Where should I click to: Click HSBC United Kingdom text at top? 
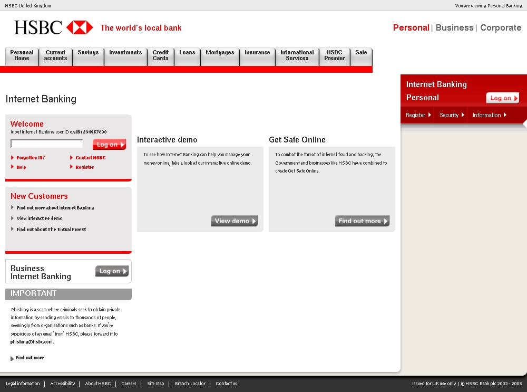[28, 6]
